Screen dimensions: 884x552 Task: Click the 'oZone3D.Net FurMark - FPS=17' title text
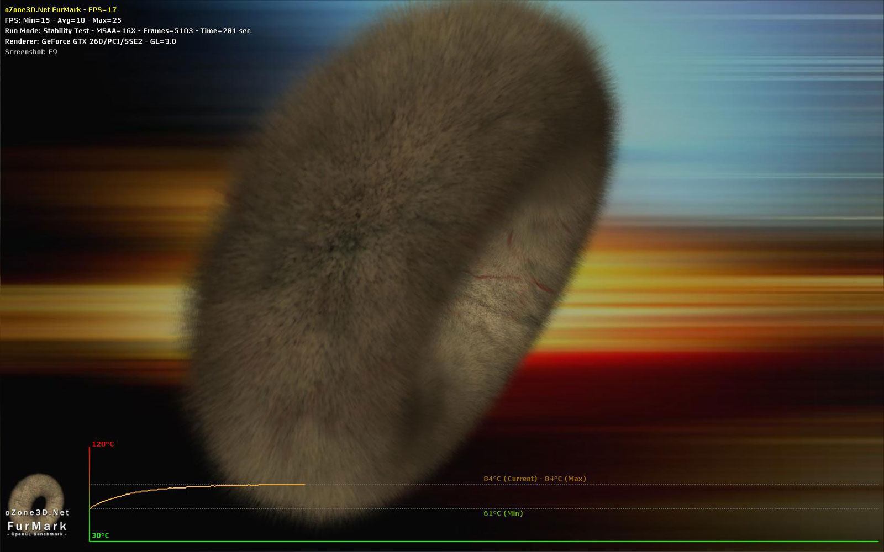click(x=61, y=10)
